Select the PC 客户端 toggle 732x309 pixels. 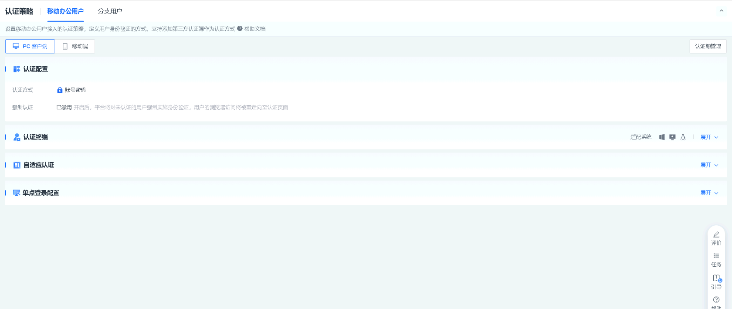pyautogui.click(x=30, y=46)
